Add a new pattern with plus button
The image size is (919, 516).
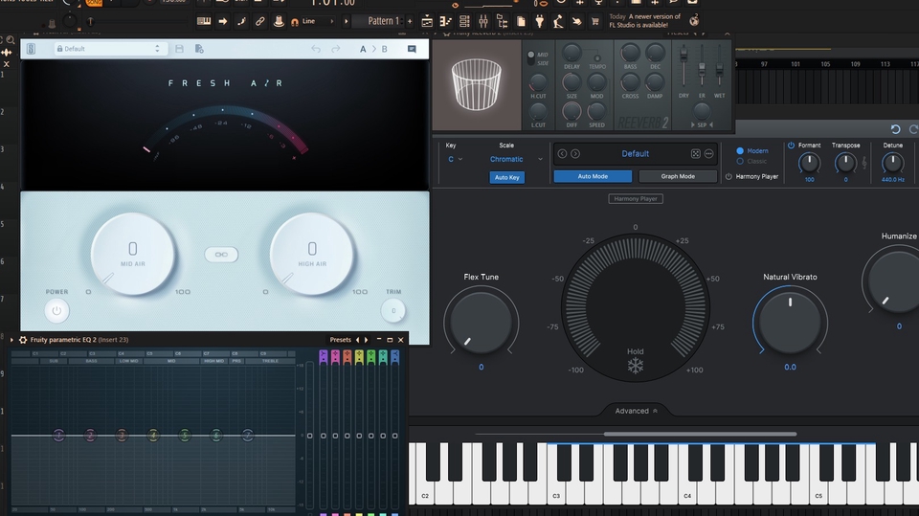coord(410,21)
